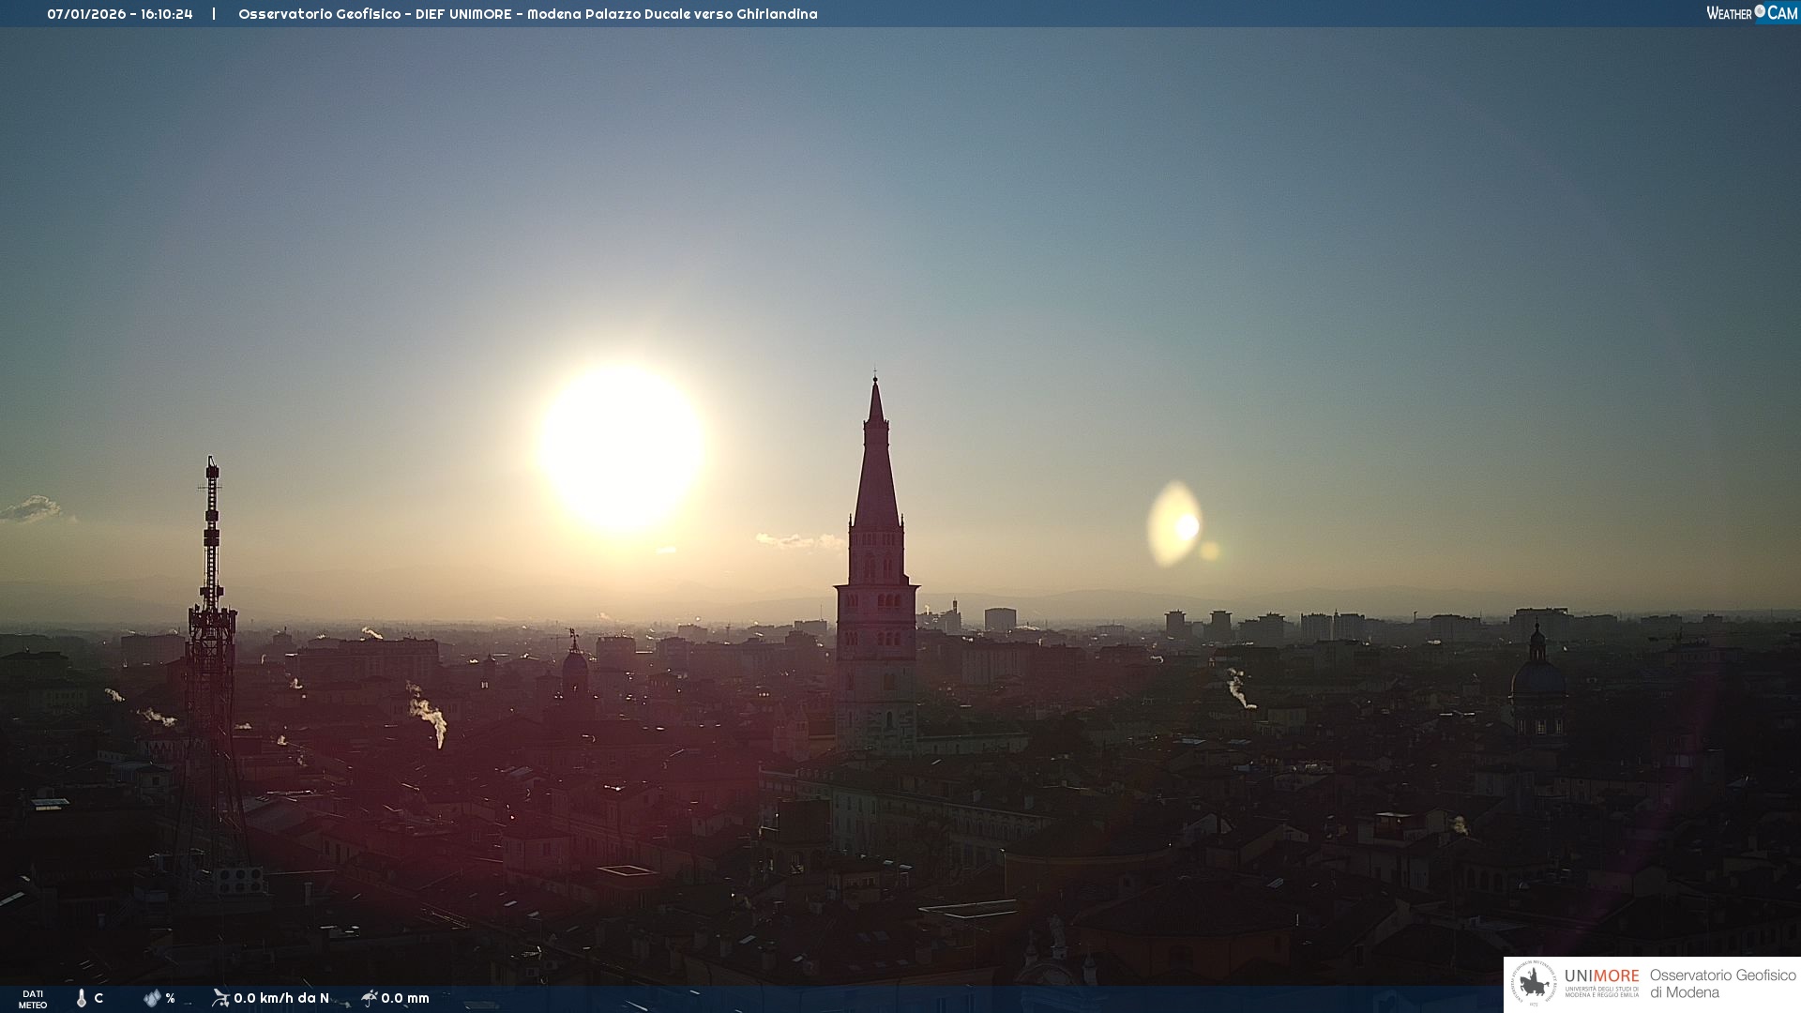1801x1013 pixels.
Task: Click the humidity percent symbol
Action: [x=170, y=998]
